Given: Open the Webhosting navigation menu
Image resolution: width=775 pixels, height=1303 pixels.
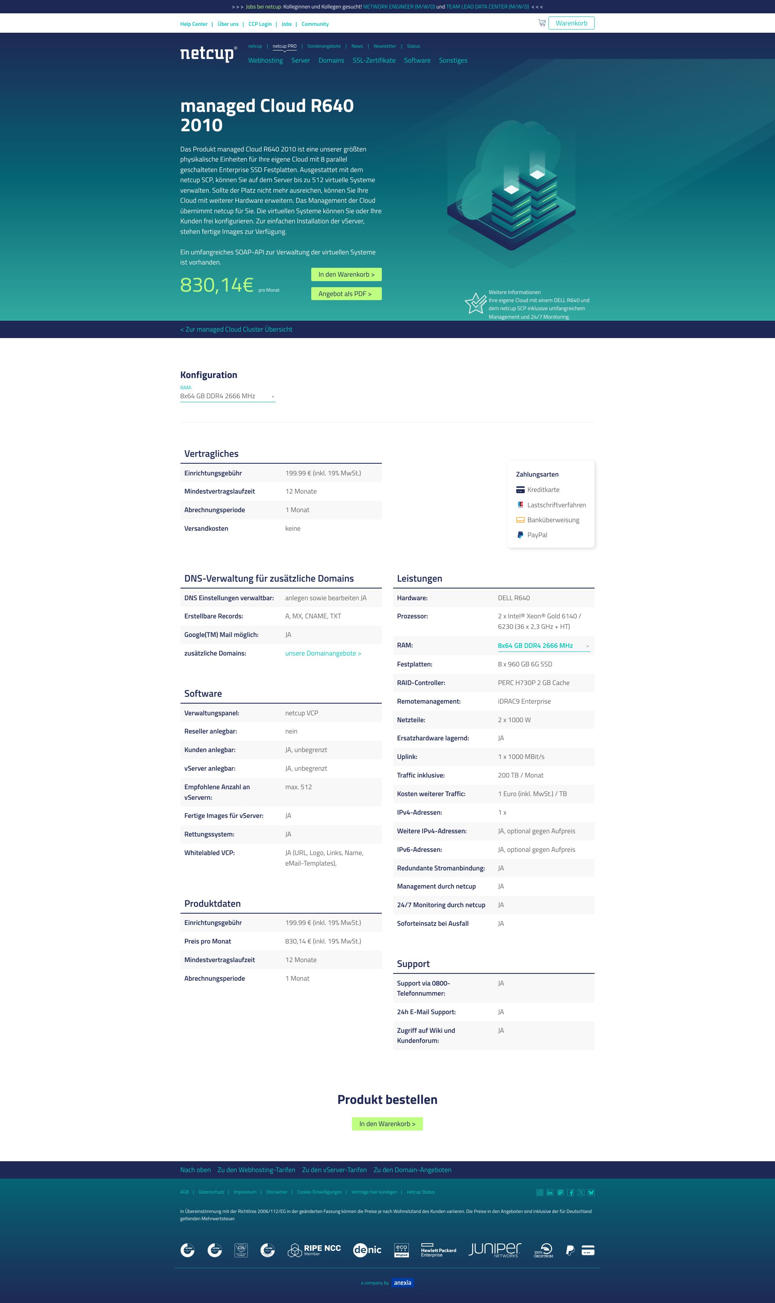Looking at the screenshot, I should [265, 61].
